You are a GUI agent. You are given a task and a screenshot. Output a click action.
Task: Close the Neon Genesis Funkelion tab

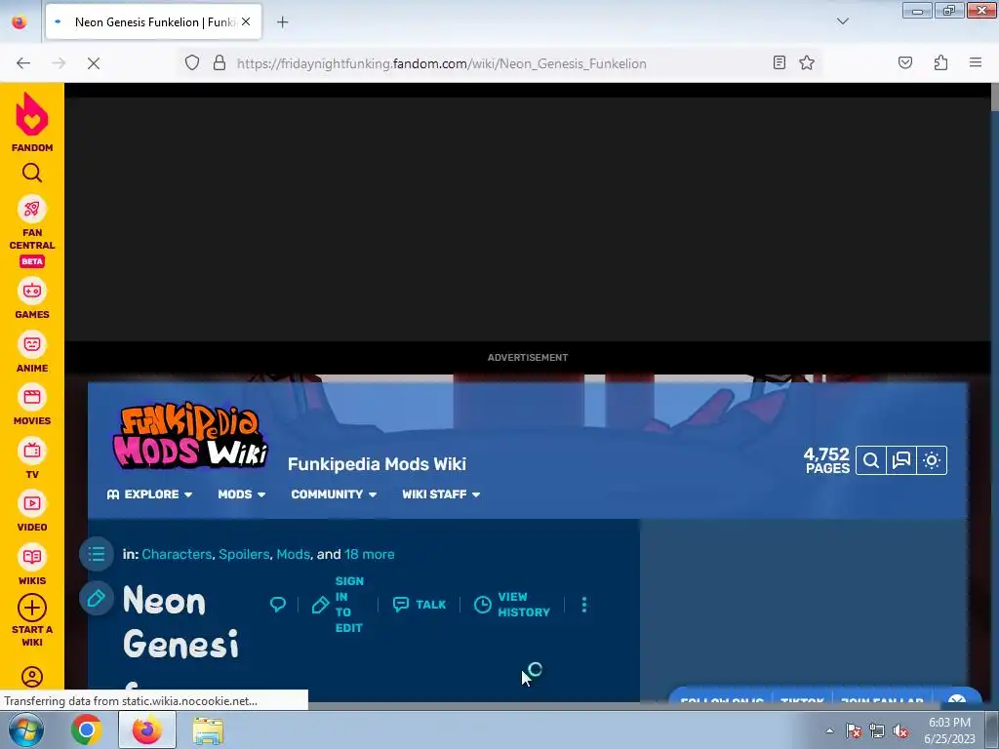pyautogui.click(x=246, y=21)
